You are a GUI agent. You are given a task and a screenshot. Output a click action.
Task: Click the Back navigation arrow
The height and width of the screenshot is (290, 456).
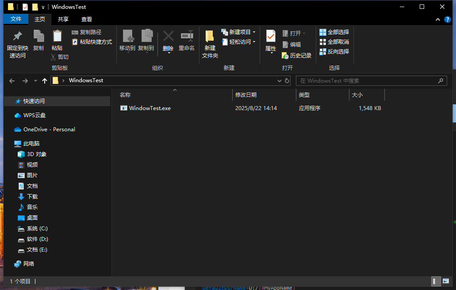[12, 81]
